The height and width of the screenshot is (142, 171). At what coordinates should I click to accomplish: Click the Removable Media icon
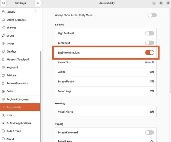click(3, 83)
